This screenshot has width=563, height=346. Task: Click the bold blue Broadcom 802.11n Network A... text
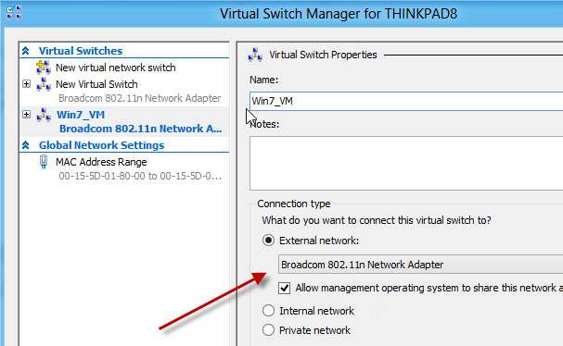coord(140,129)
